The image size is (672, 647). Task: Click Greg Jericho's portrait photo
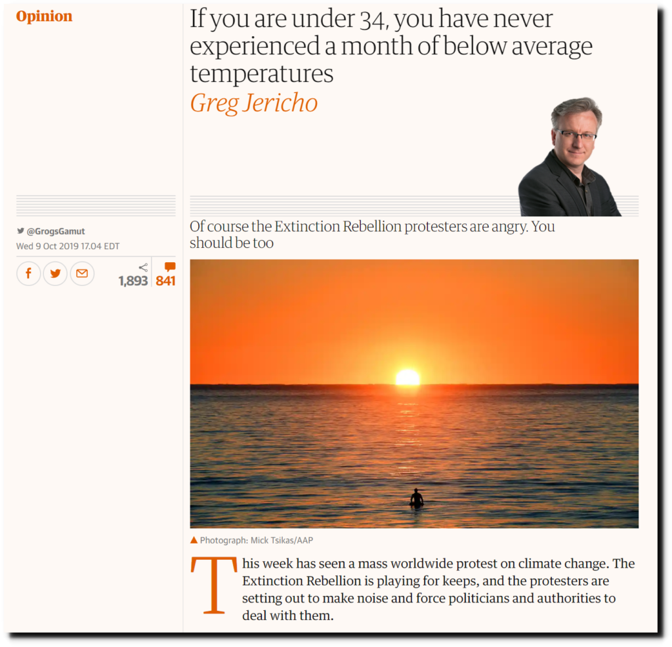569,157
